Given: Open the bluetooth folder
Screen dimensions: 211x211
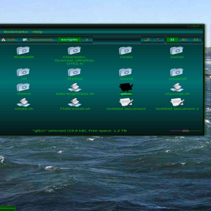Looking at the screenshot, I should pyautogui.click(x=23, y=51).
